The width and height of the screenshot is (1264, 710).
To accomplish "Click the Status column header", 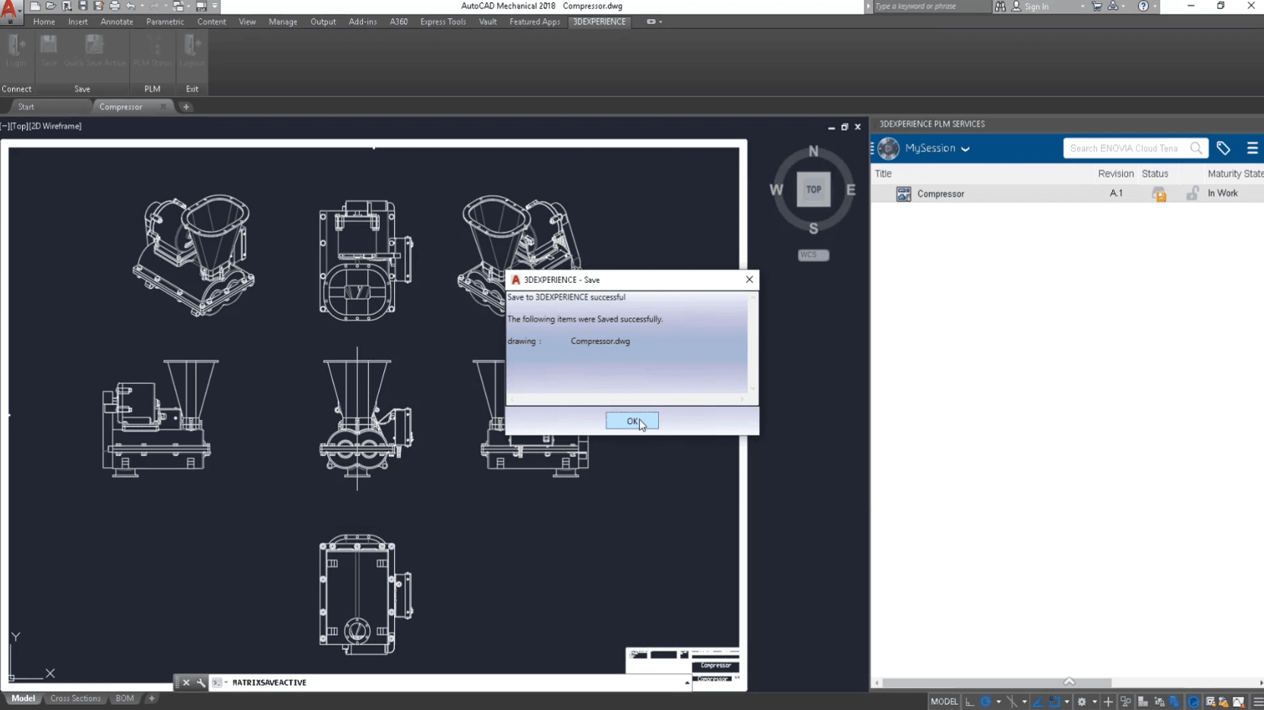I will click(1155, 174).
